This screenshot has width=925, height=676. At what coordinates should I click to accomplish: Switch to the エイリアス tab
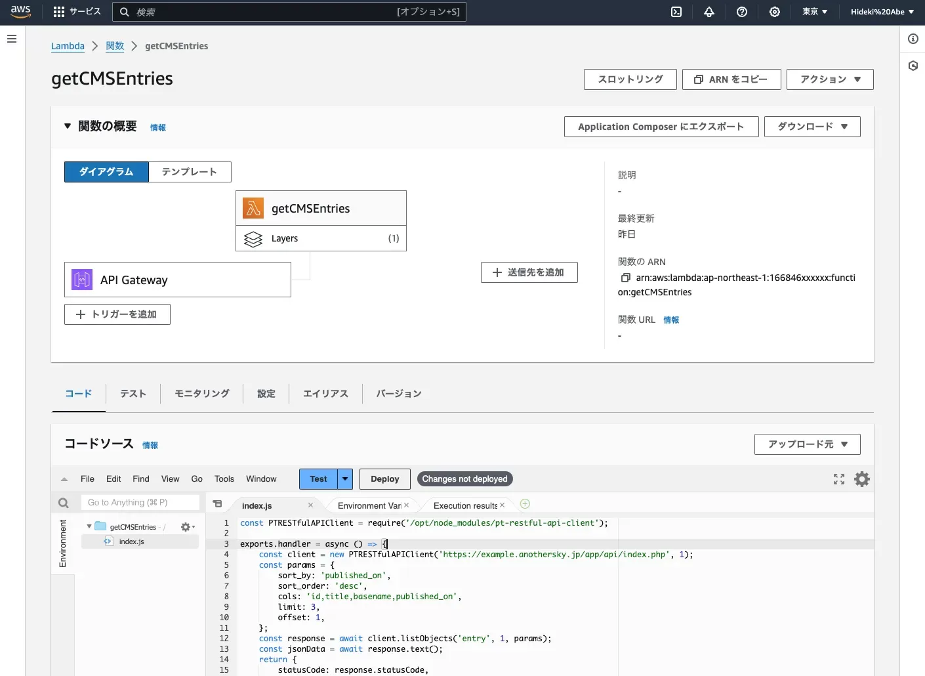click(x=325, y=394)
